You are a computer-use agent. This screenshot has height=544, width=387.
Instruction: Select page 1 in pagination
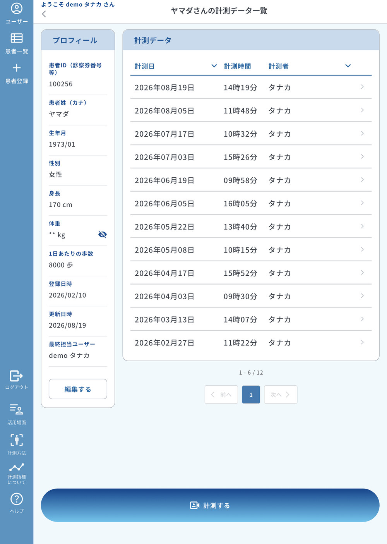[x=251, y=395]
